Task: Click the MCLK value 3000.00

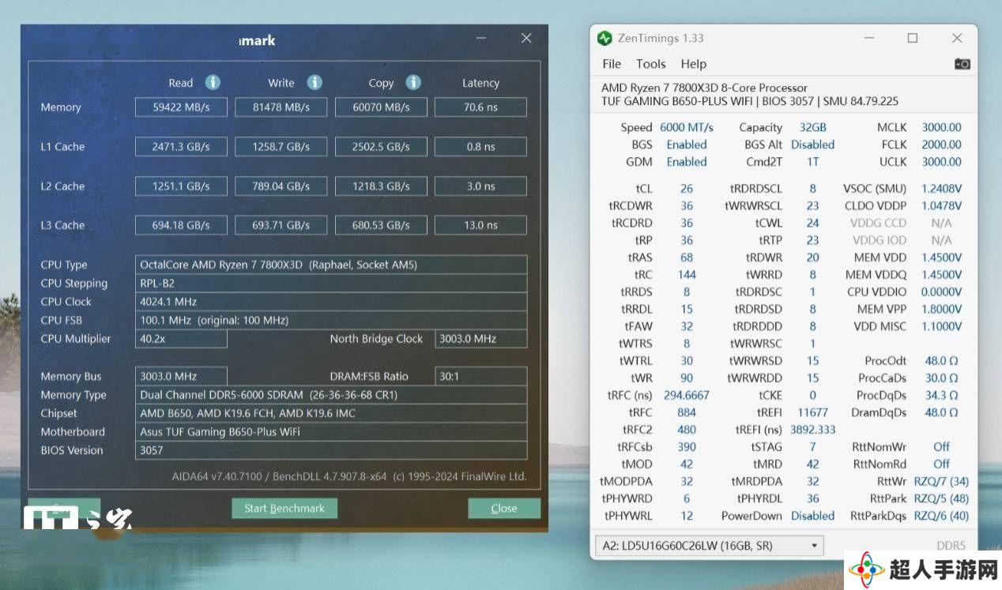Action: pos(941,127)
